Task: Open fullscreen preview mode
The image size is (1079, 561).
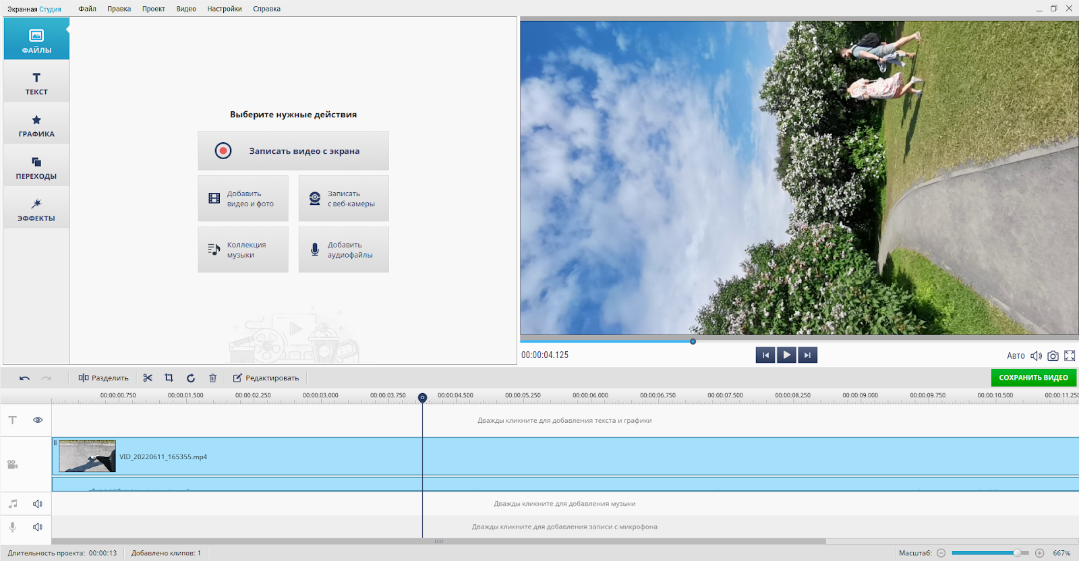Action: click(1070, 355)
